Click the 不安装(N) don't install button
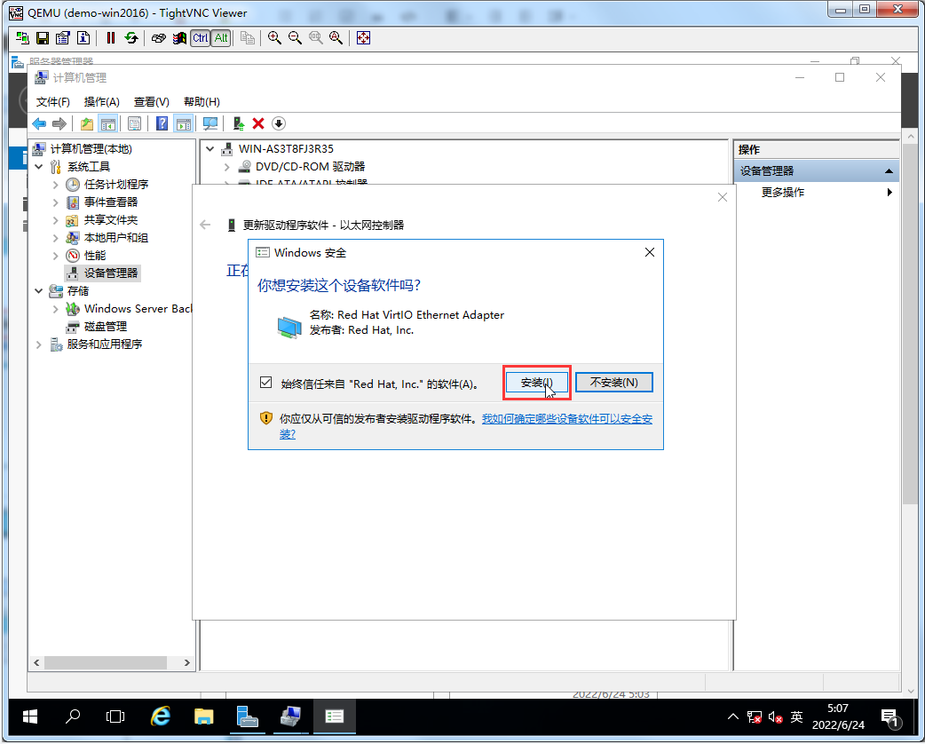The width and height of the screenshot is (925, 744). [x=614, y=383]
